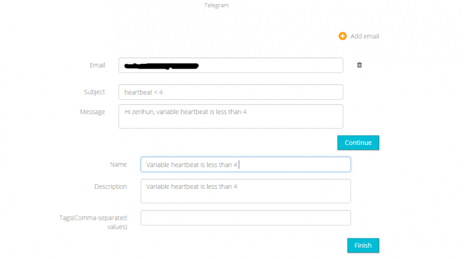
Task: Click the Subject field label
Action: (94, 92)
